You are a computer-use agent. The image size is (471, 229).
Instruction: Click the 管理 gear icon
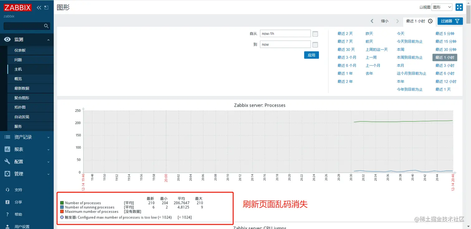7,174
